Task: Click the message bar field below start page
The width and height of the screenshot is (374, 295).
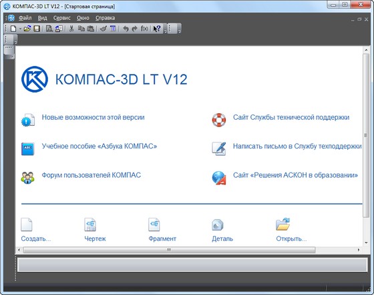Action: coord(192,264)
